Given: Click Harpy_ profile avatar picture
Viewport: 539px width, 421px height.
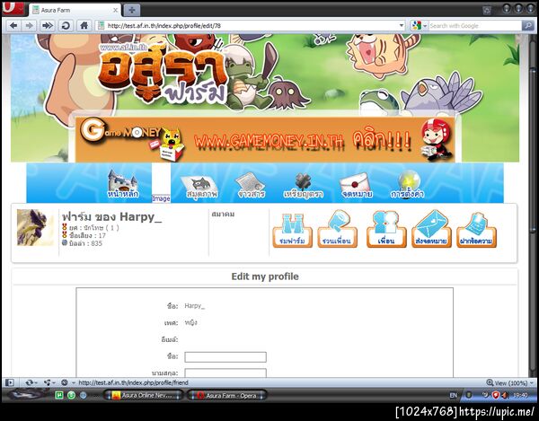Looking at the screenshot, I should pos(35,227).
